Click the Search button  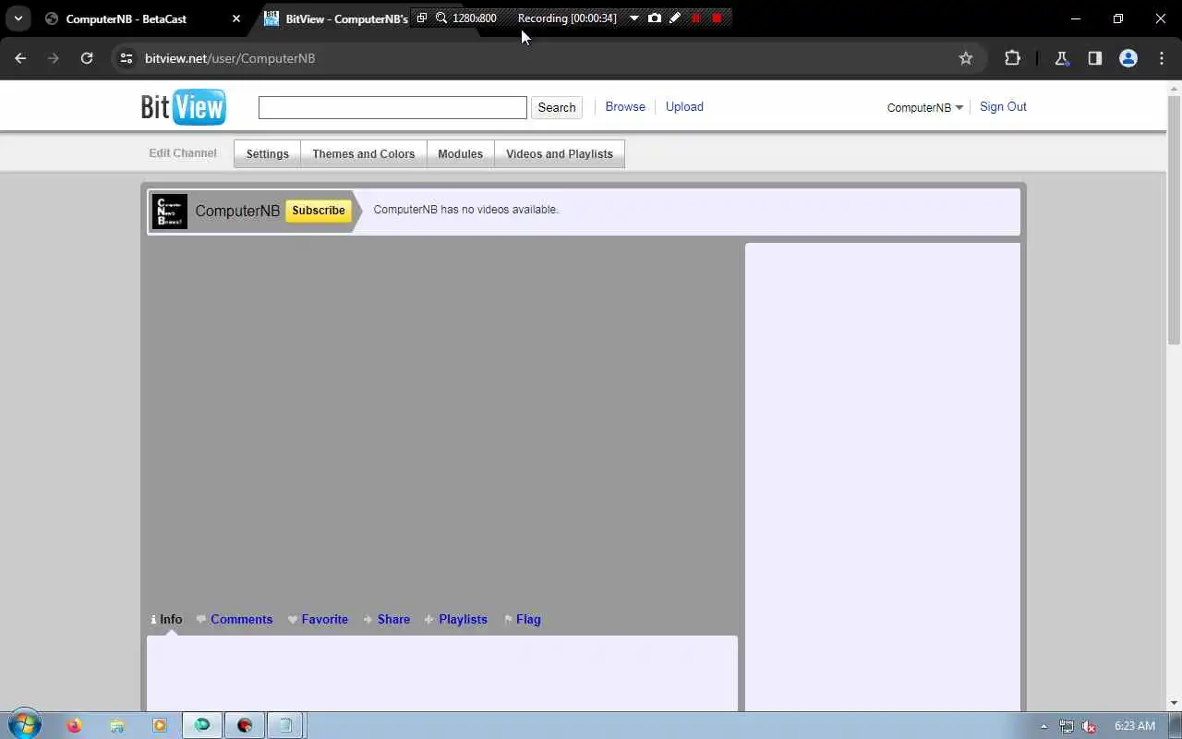557,107
